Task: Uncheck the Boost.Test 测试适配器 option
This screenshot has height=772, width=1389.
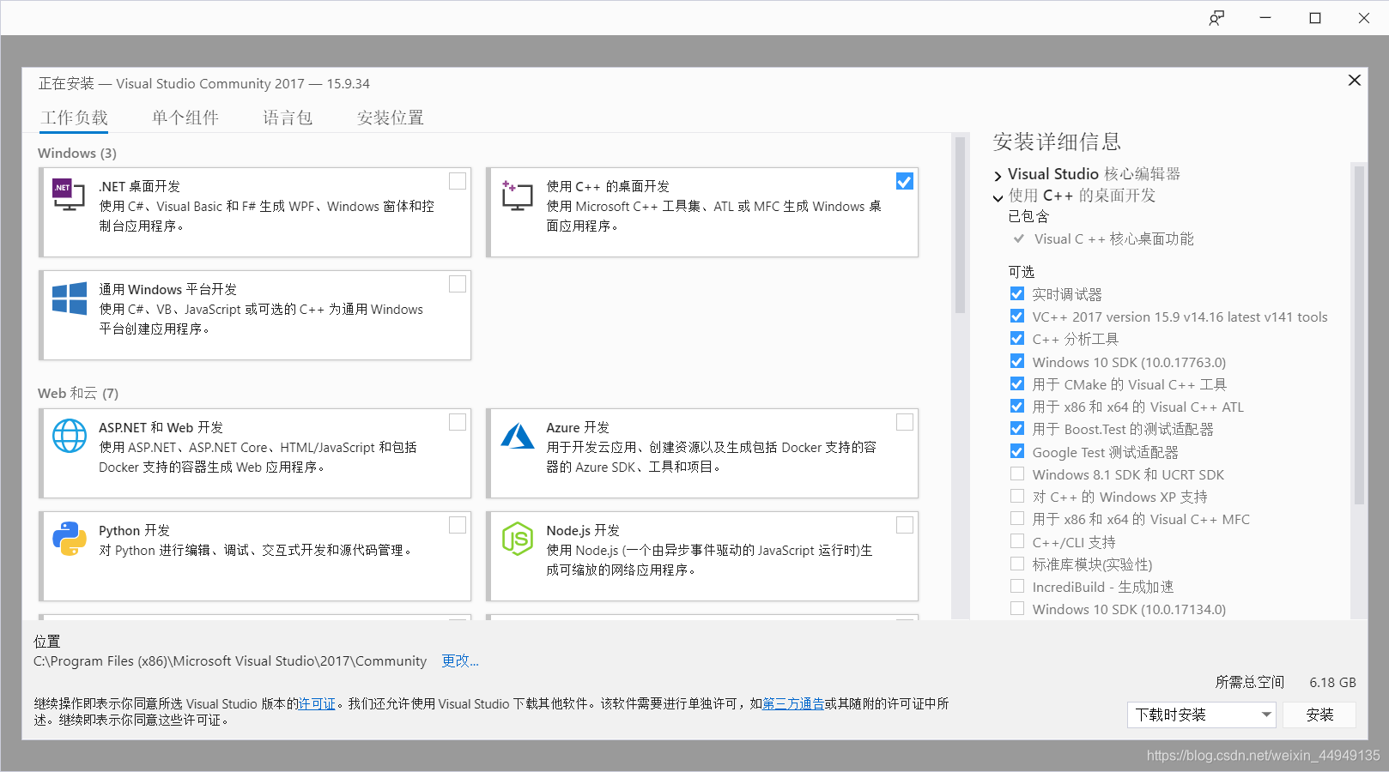Action: tap(1017, 428)
